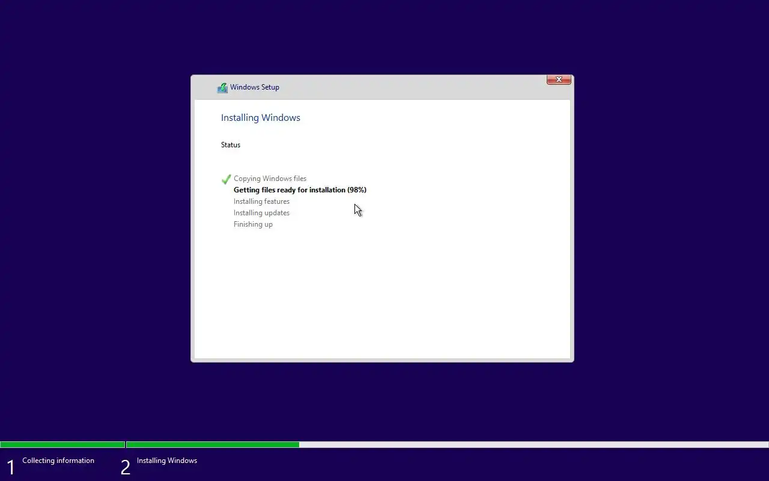Screen dimensions: 769x481
Task: Click the green checkmark beside Copying Windows files
Action: pyautogui.click(x=226, y=179)
